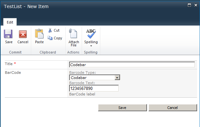Select the Codabar combo box

point(95,77)
